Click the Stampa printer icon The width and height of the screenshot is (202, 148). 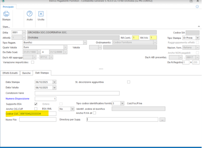(6, 14)
